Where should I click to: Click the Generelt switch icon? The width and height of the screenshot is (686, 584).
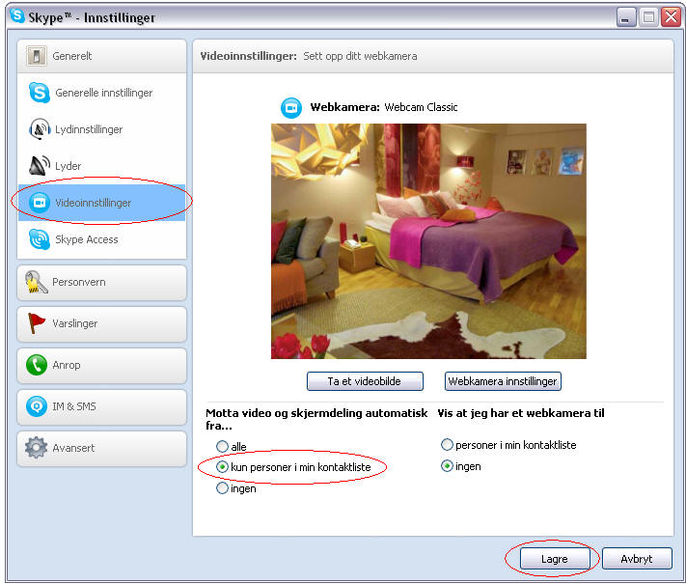click(37, 56)
